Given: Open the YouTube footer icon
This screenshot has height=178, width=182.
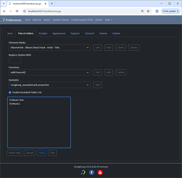Looking at the screenshot, I should pyautogui.click(x=100, y=172).
